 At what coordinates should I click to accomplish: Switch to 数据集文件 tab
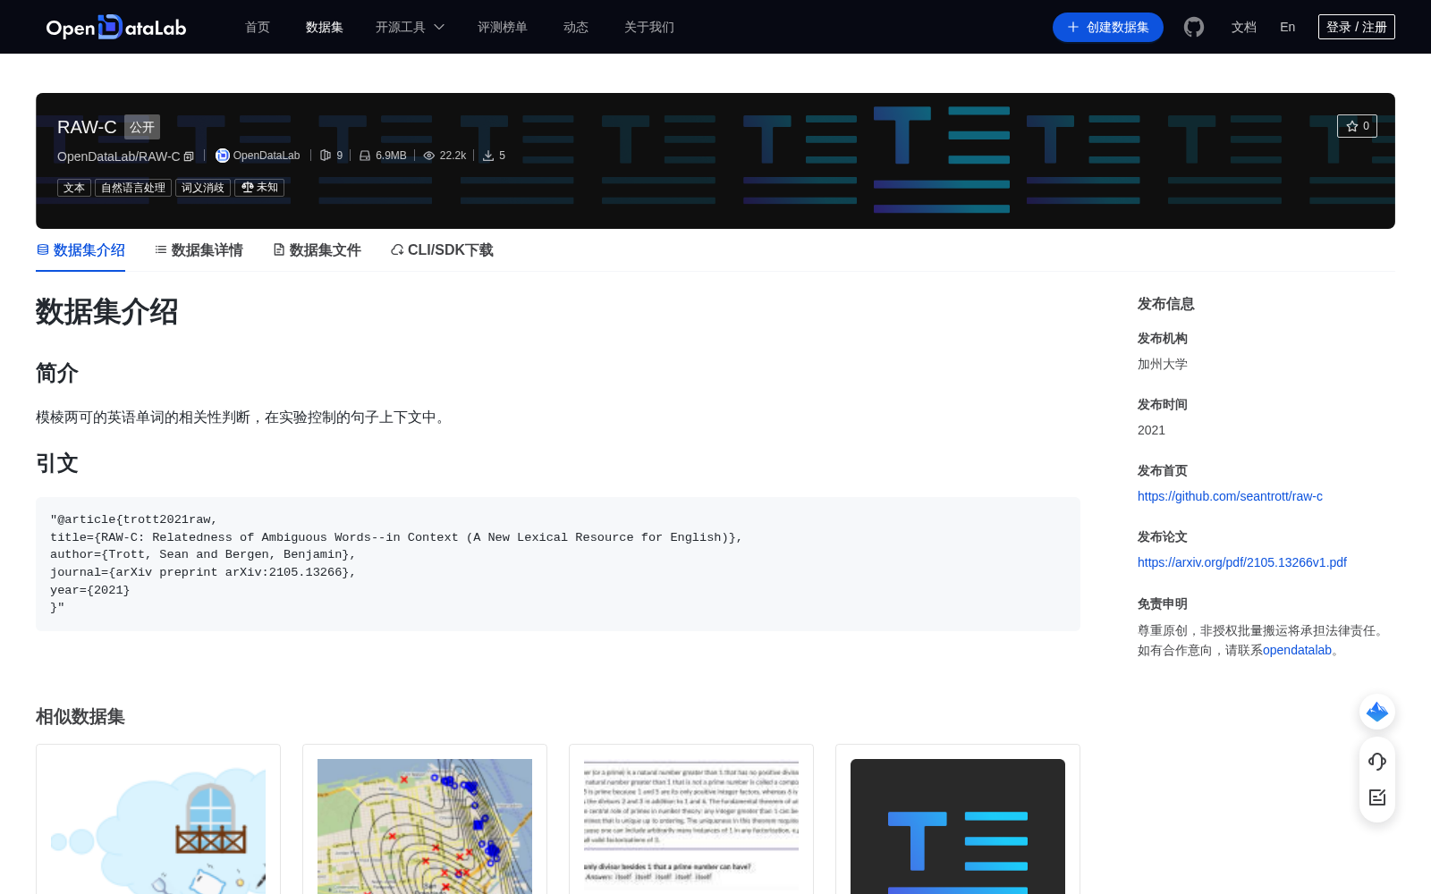317,250
